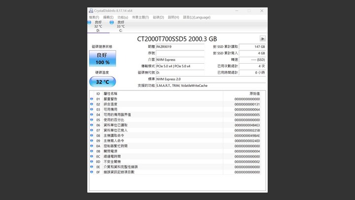Open the 磁碟(D) menu
Image resolution: width=355 pixels, height=200 pixels.
tap(158, 17)
